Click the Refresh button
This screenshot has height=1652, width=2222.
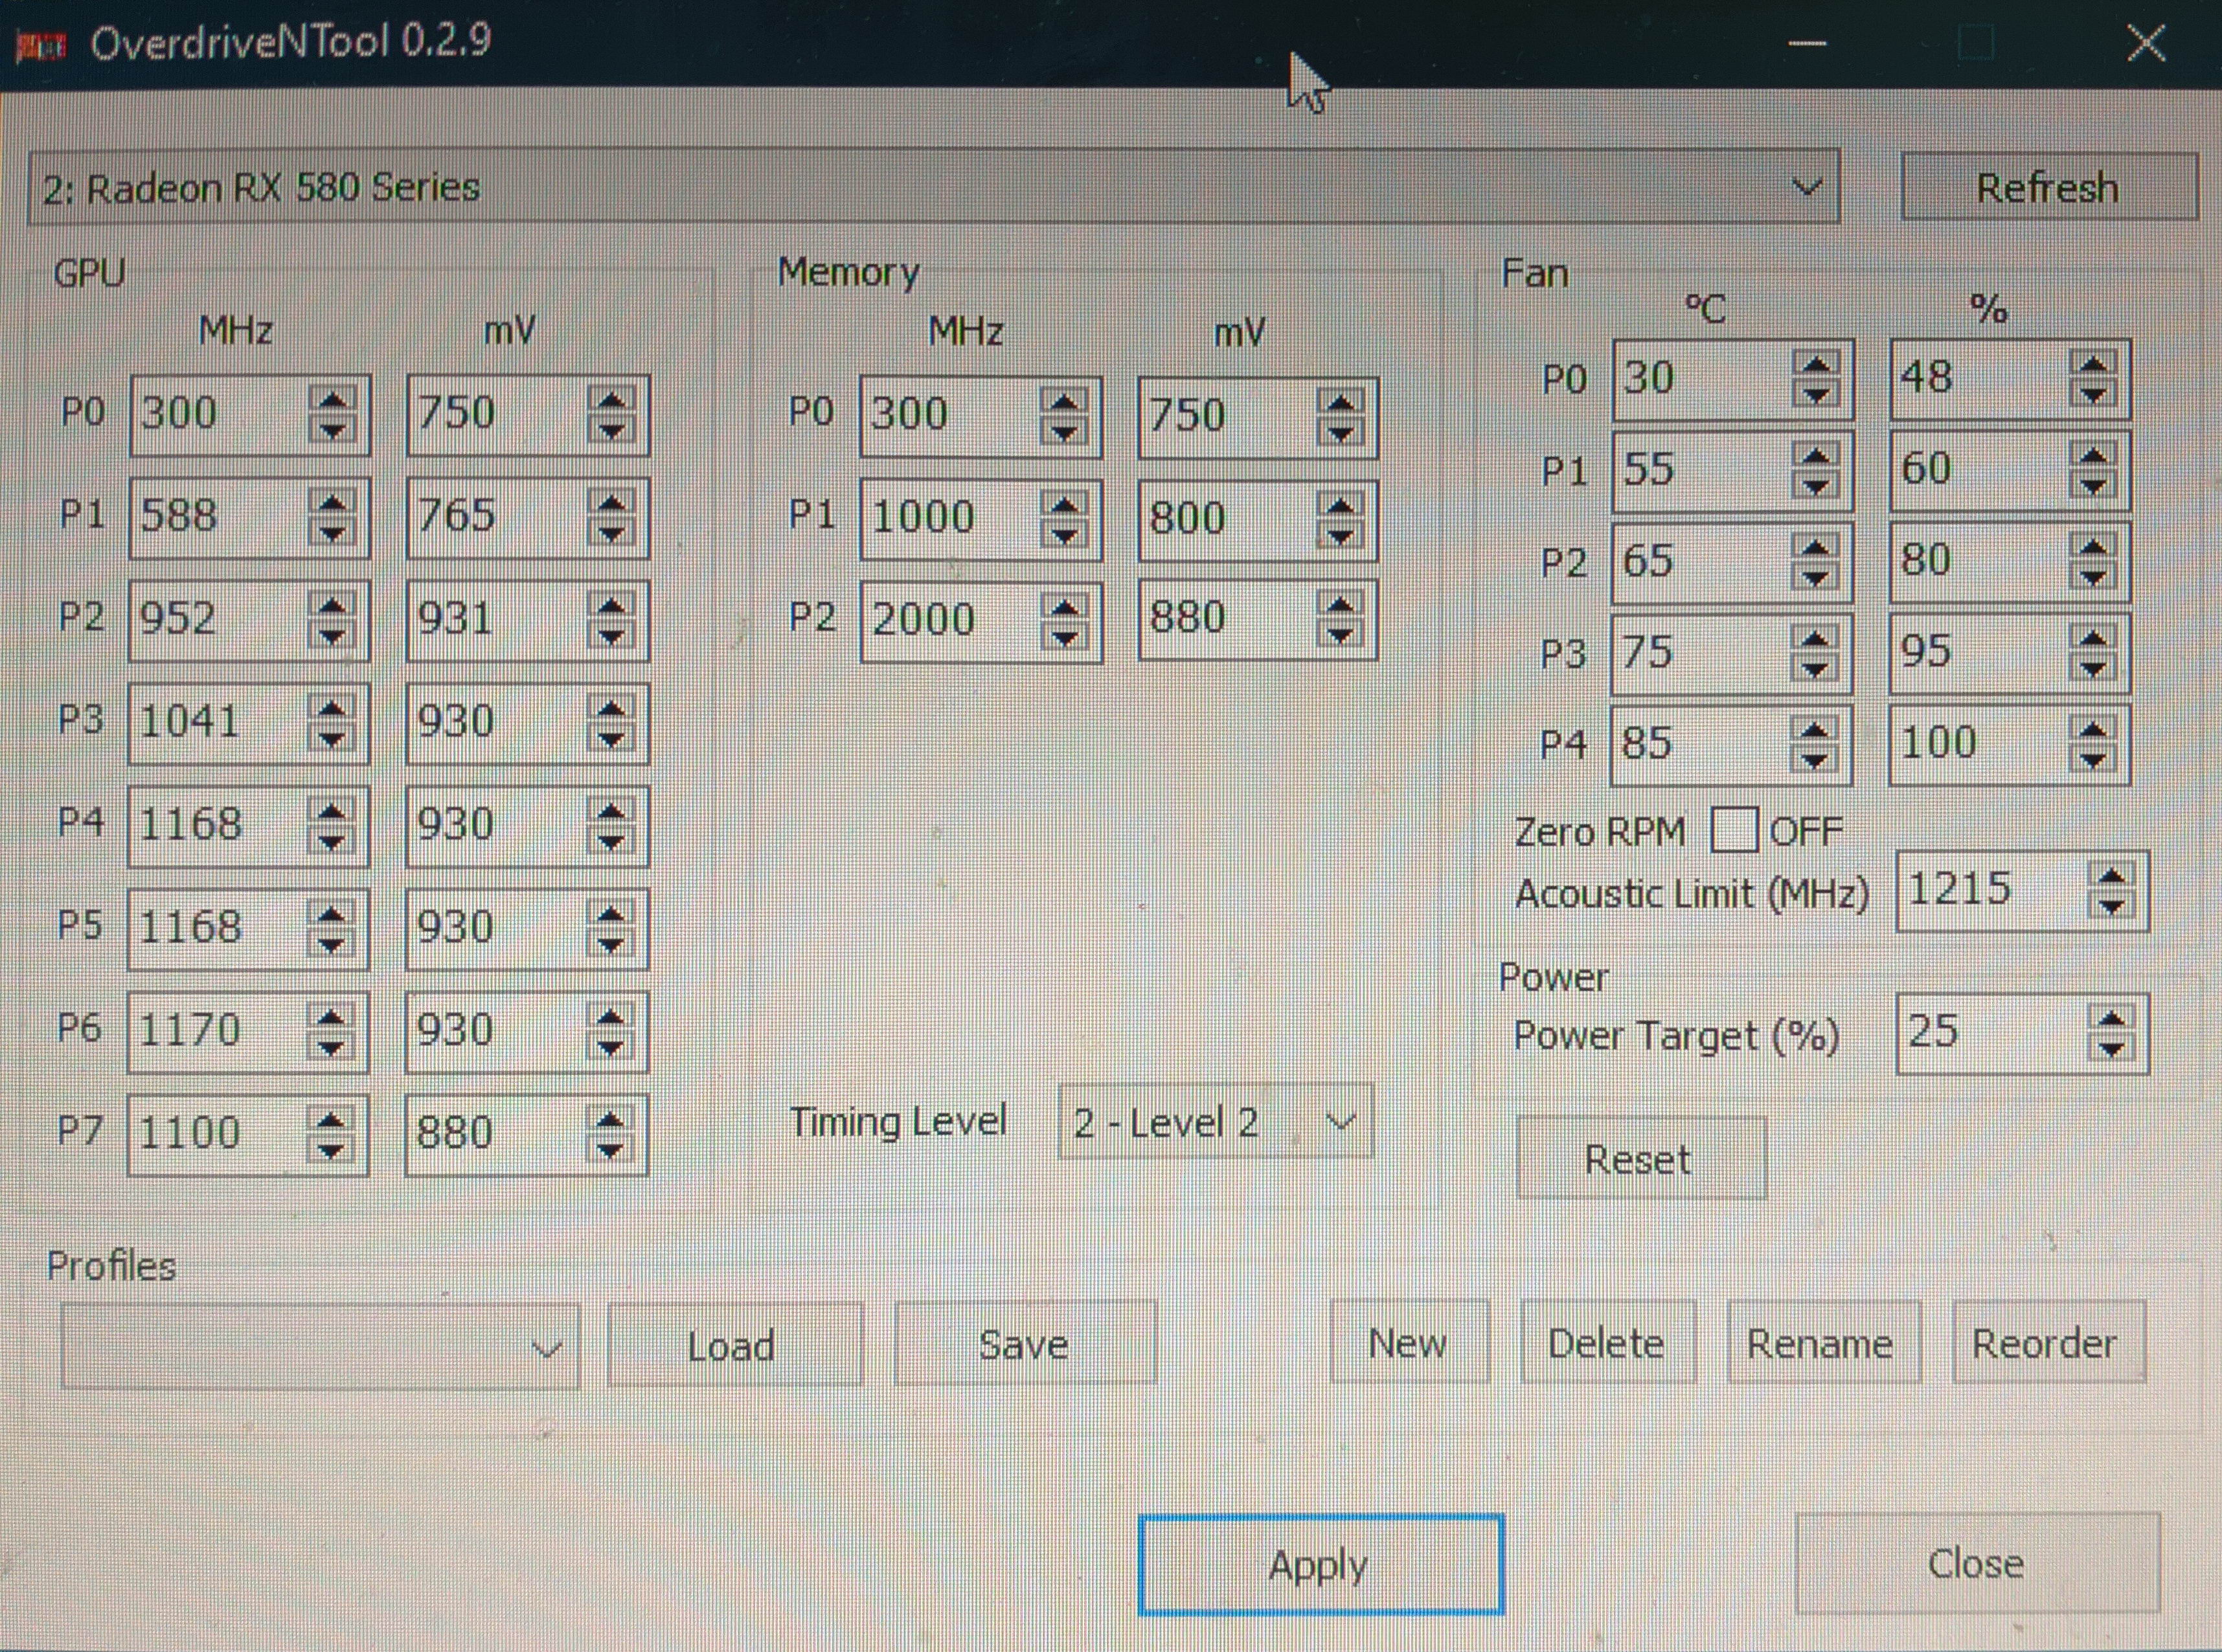(x=2047, y=187)
